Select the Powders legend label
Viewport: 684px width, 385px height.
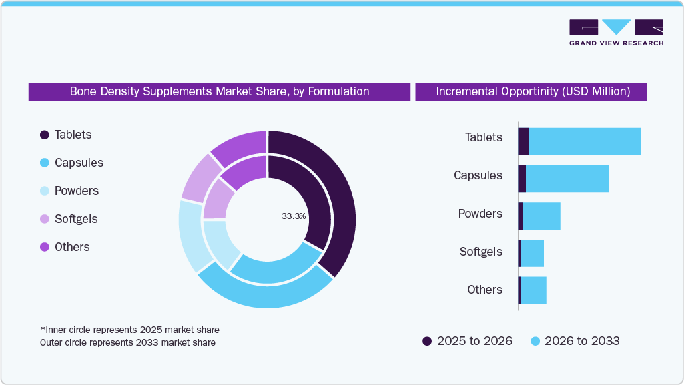coord(77,191)
